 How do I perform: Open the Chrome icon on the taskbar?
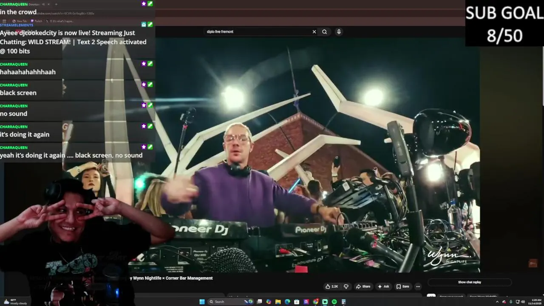point(316,302)
